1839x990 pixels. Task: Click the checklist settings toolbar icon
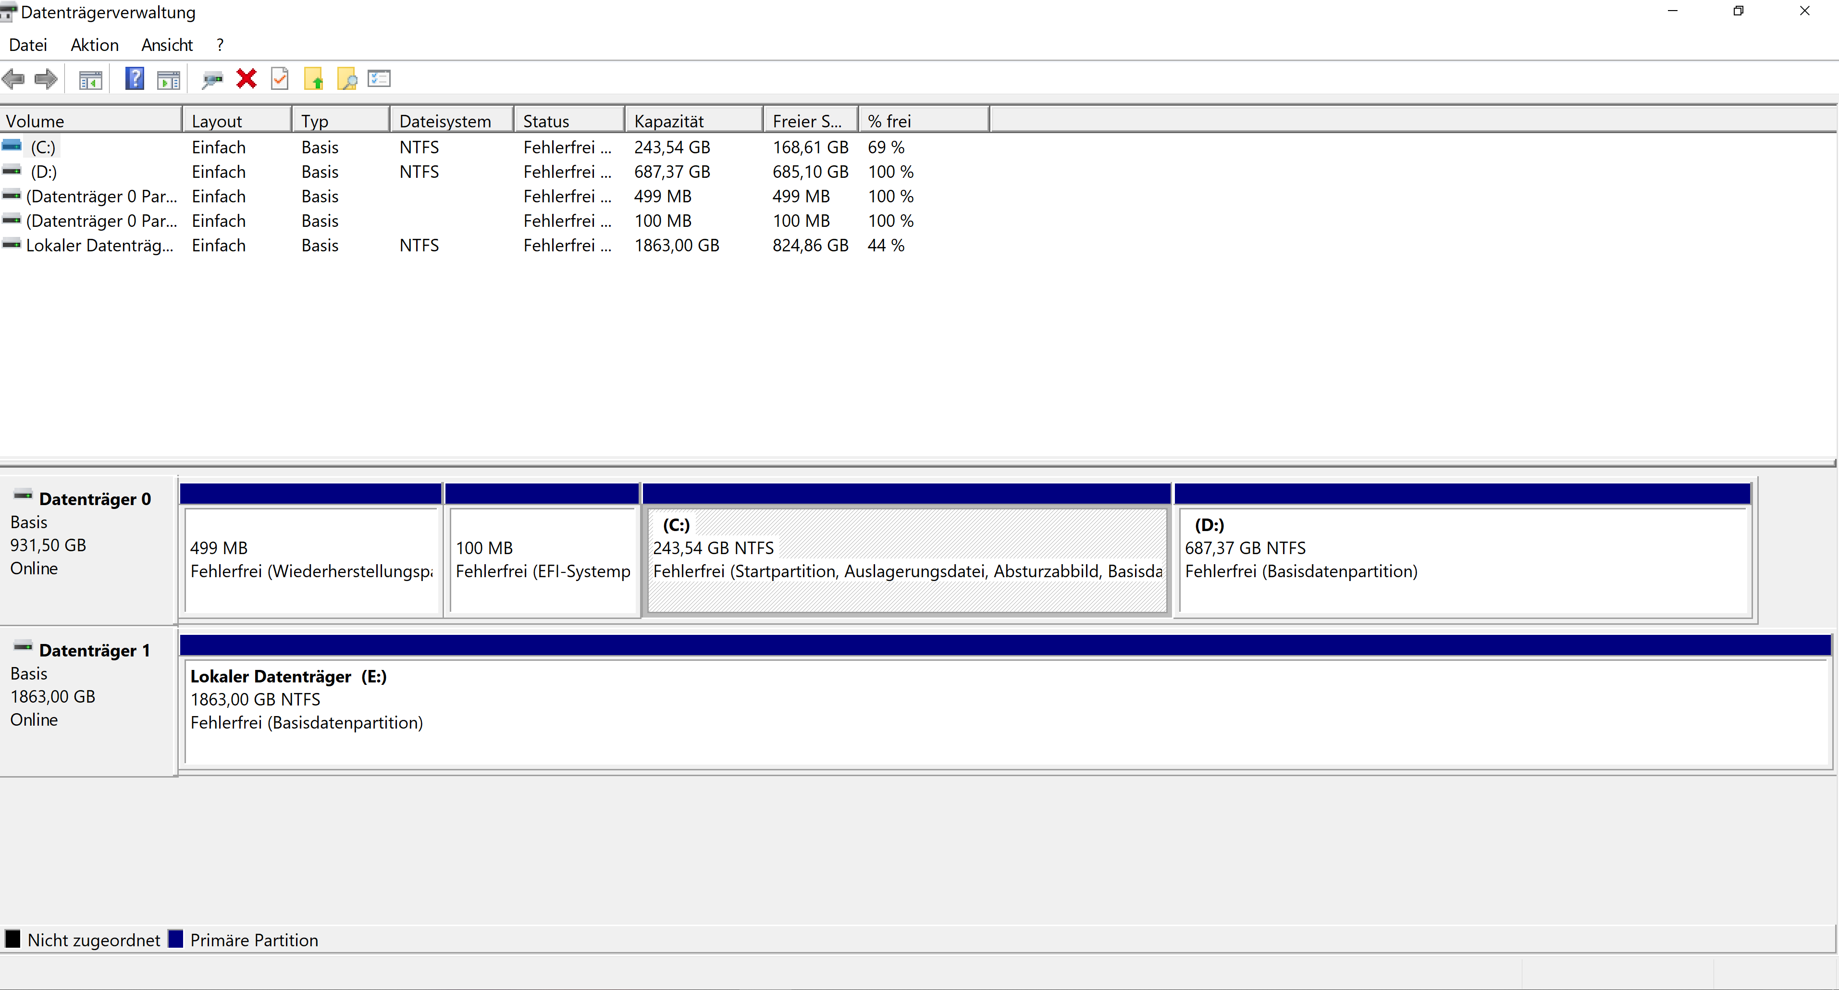pyautogui.click(x=379, y=78)
